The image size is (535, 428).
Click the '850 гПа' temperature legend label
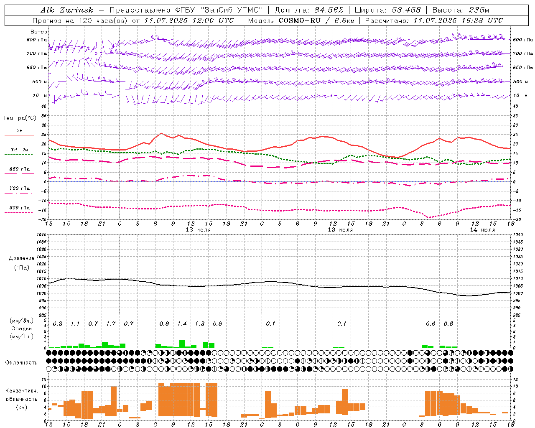pos(20,169)
